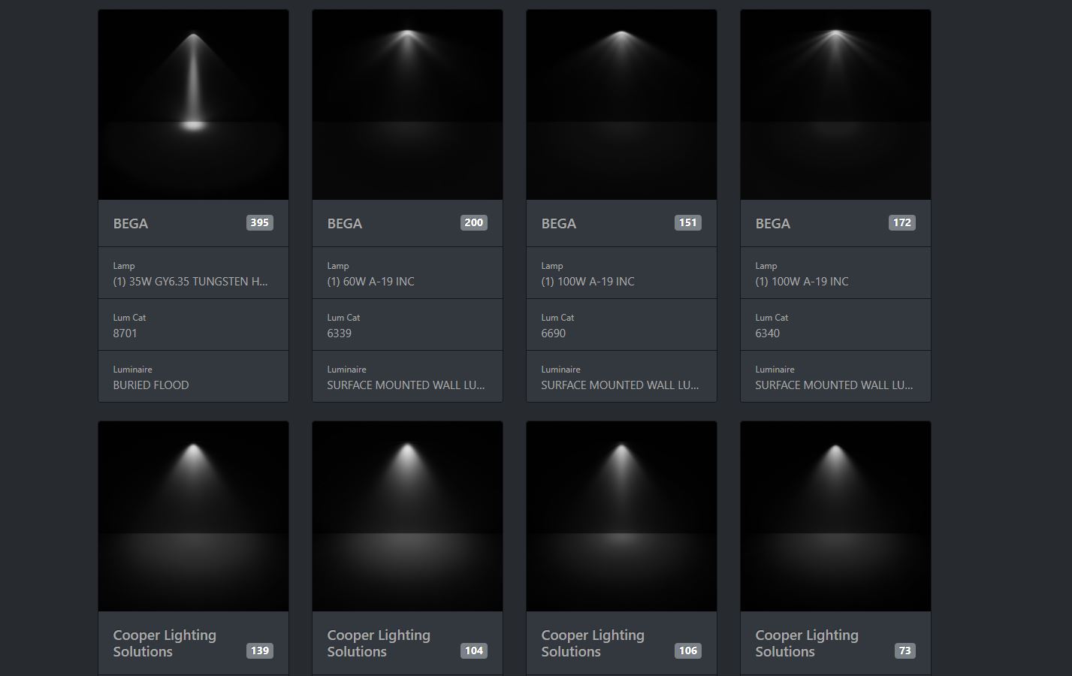Screen dimensions: 1072x676
Task: Click the luminaire name on the 6340 card
Action: (835, 385)
